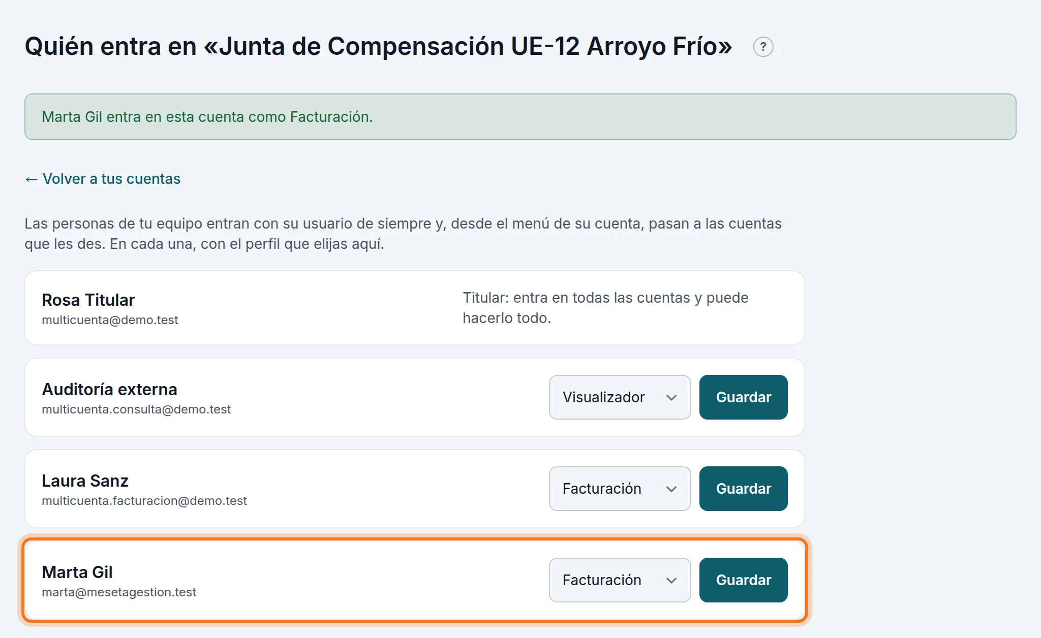Image resolution: width=1041 pixels, height=638 pixels.
Task: Click the Laura Sanz name heading
Action: [x=85, y=481]
